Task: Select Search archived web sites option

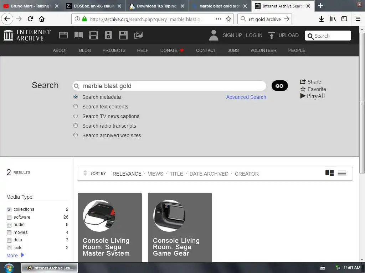Action: point(76,135)
